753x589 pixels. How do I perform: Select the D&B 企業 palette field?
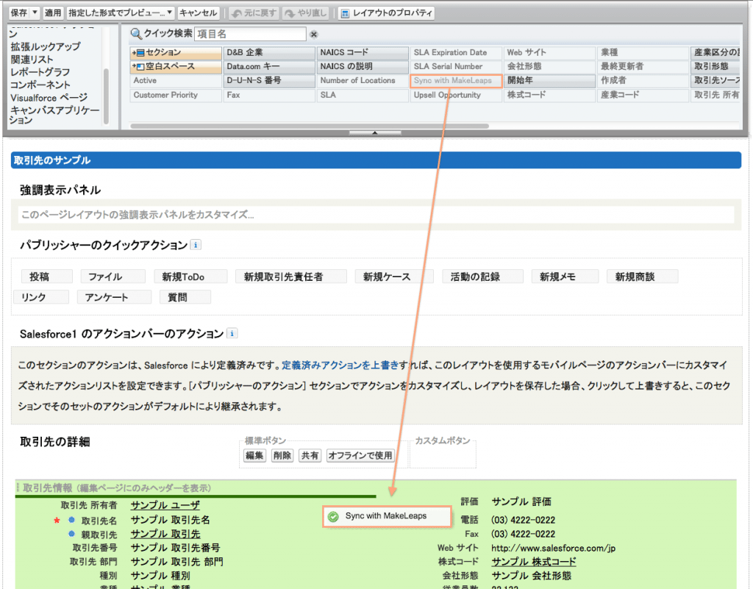click(269, 52)
